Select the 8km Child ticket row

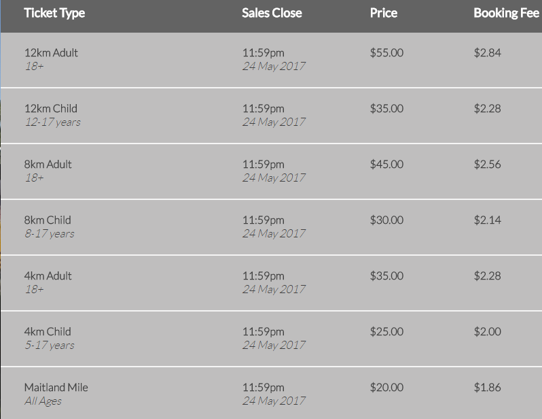pos(48,220)
